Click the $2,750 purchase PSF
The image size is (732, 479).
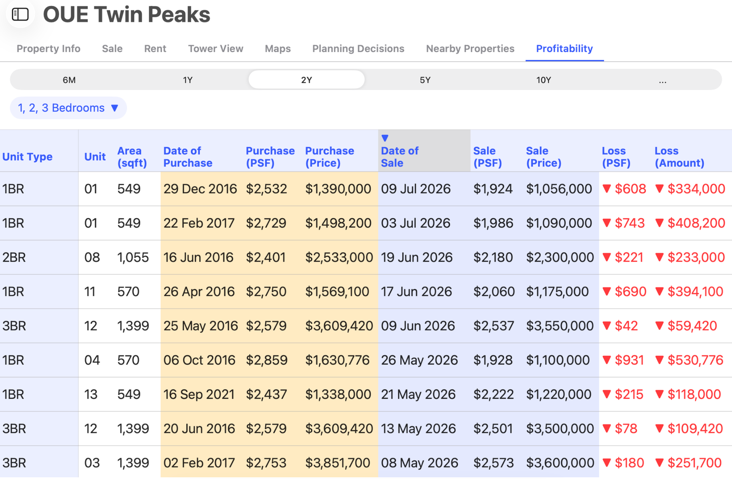point(266,292)
